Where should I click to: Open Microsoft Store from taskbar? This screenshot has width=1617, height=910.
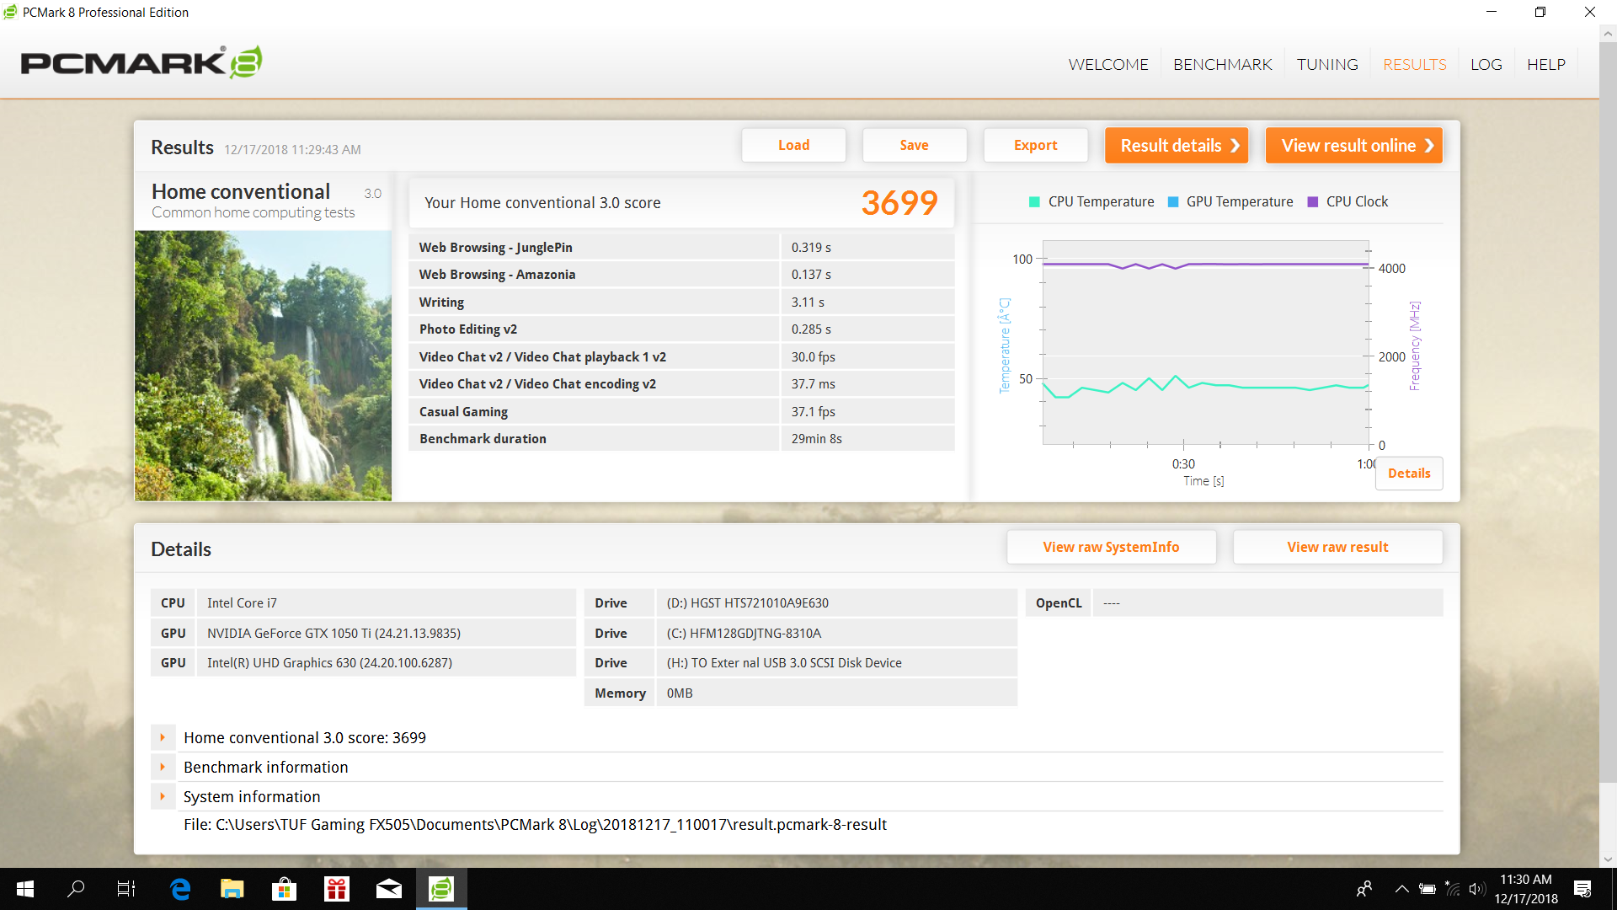[x=284, y=889]
